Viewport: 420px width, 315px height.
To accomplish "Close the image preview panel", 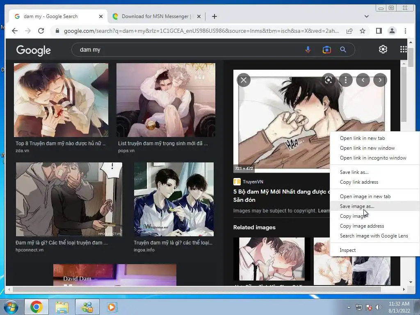I will (244, 80).
